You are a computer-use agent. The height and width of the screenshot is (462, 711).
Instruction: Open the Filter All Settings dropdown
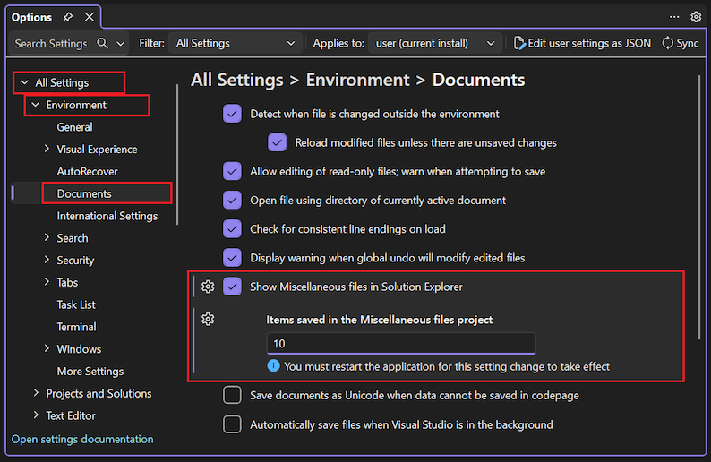click(236, 43)
